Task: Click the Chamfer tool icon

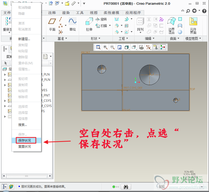Action: pyautogui.click(x=117, y=32)
